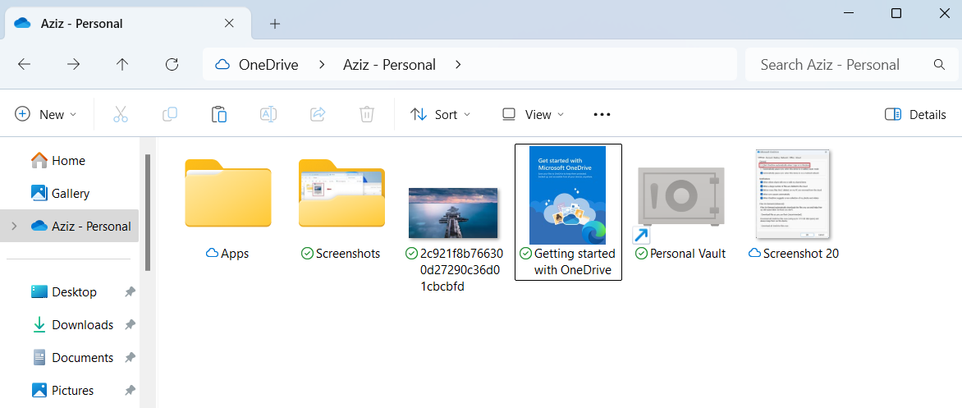This screenshot has width=962, height=408.
Task: Click the Paste clipboard icon
Action: point(219,114)
